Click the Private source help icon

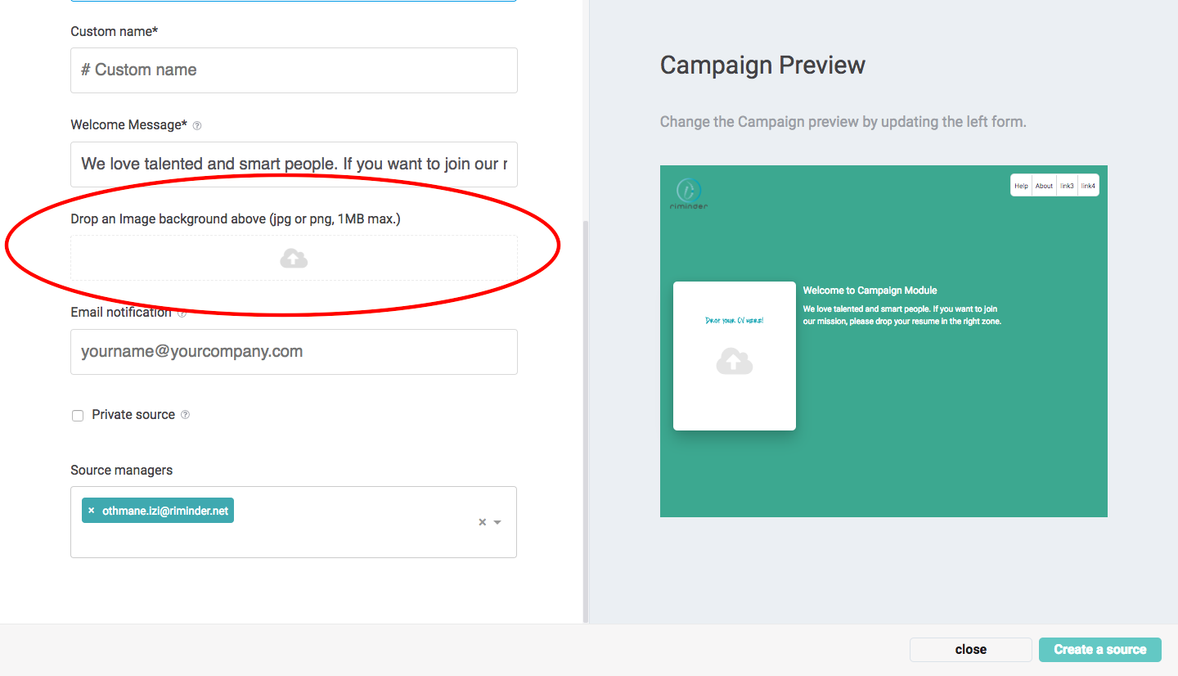185,415
